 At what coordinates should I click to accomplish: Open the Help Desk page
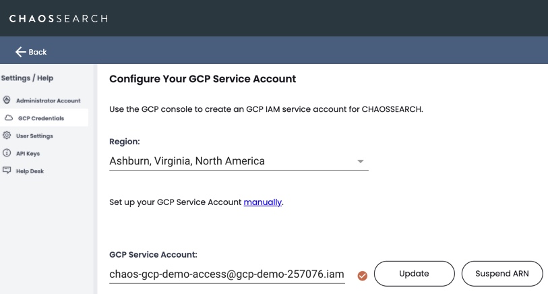point(30,171)
